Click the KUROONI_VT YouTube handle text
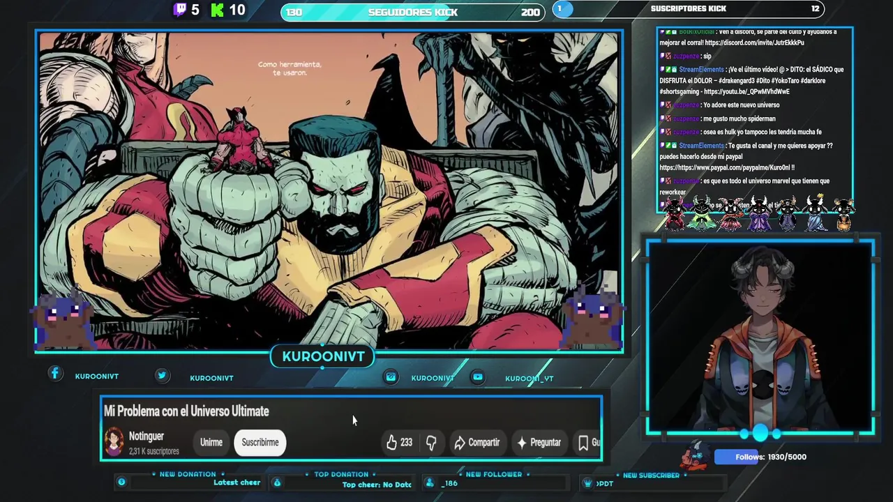893x502 pixels. pos(529,379)
